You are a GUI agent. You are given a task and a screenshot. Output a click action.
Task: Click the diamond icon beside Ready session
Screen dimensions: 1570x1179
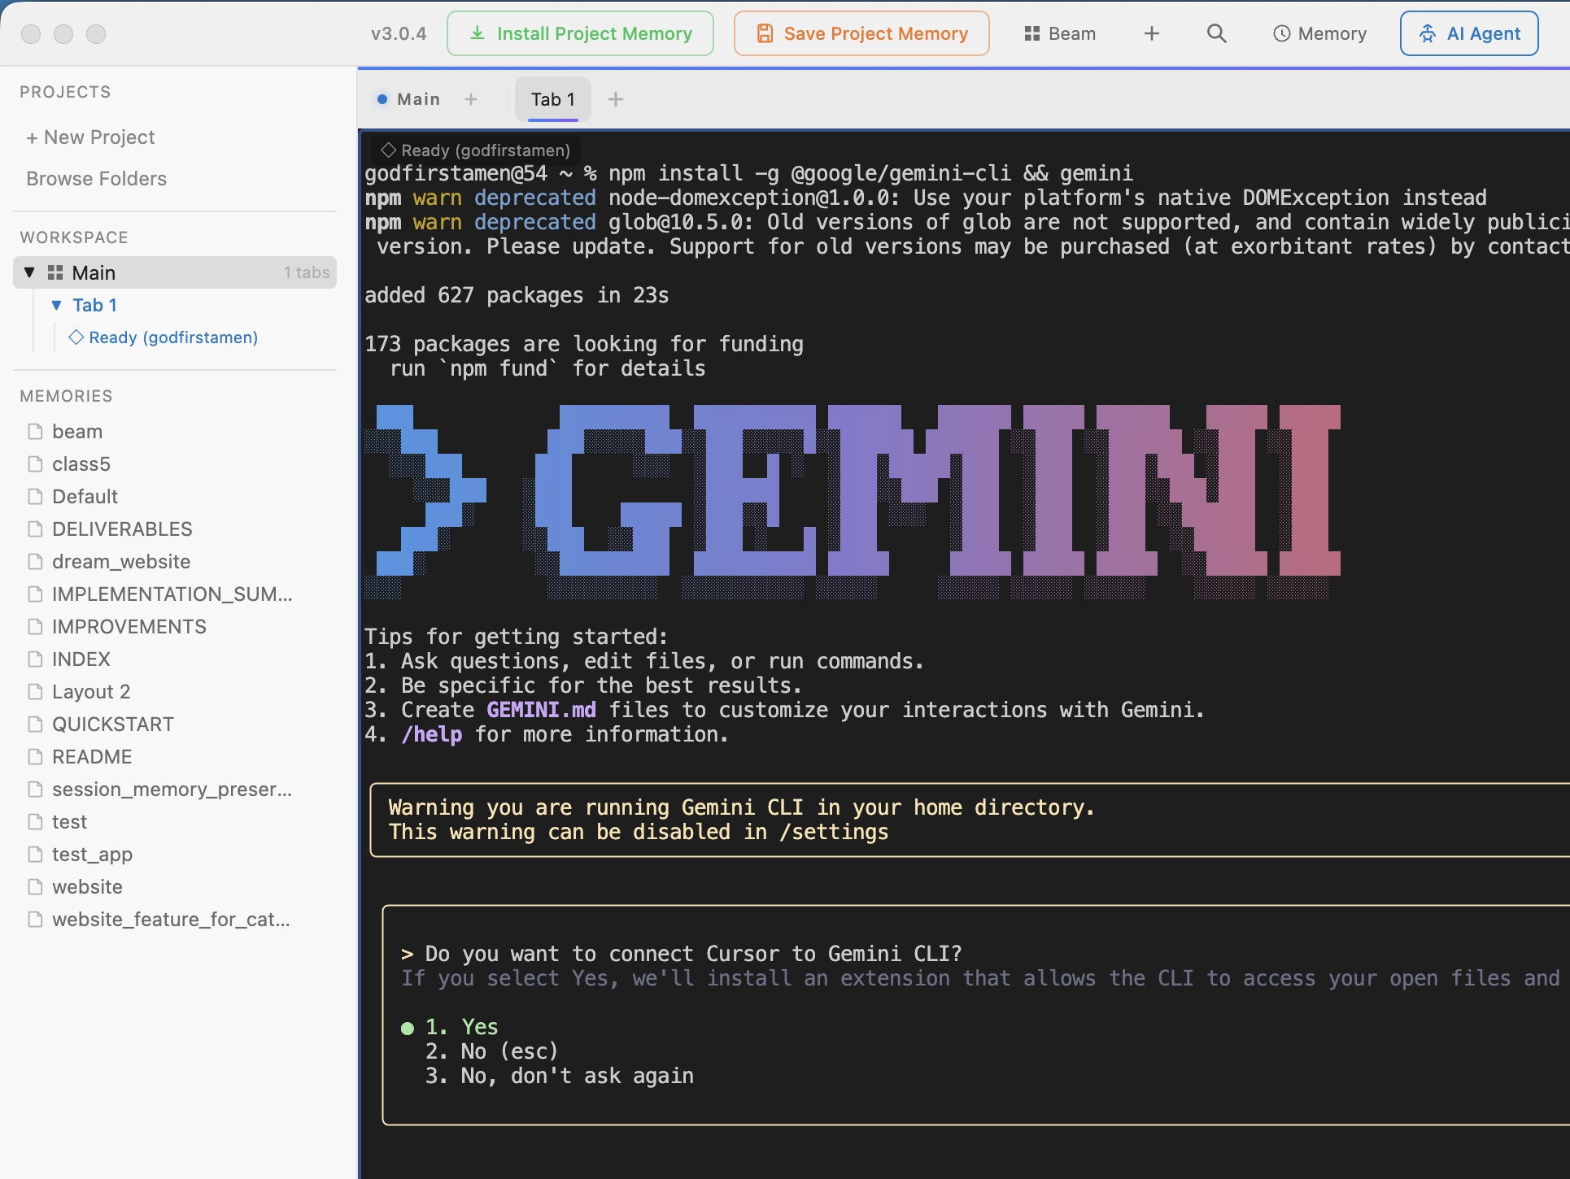click(76, 337)
